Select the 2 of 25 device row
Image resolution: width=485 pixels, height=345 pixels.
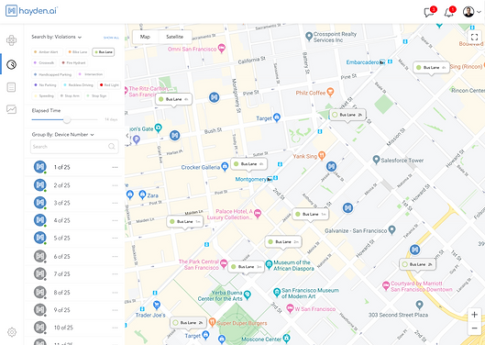pos(74,185)
